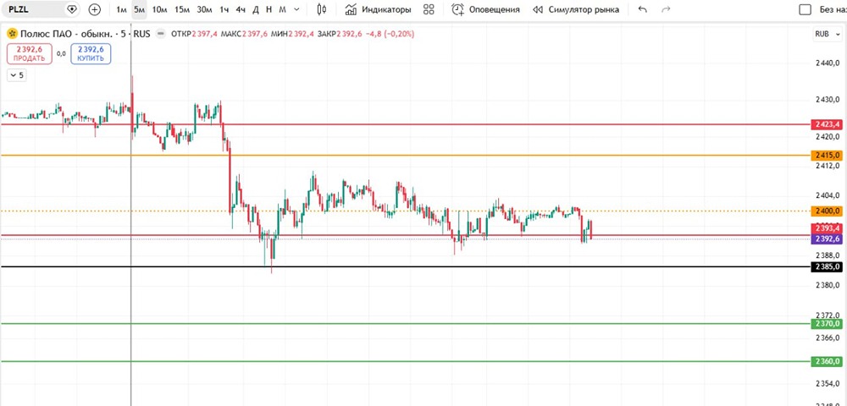Open the candlestick chart type selector
This screenshot has height=406, width=847.
[322, 9]
